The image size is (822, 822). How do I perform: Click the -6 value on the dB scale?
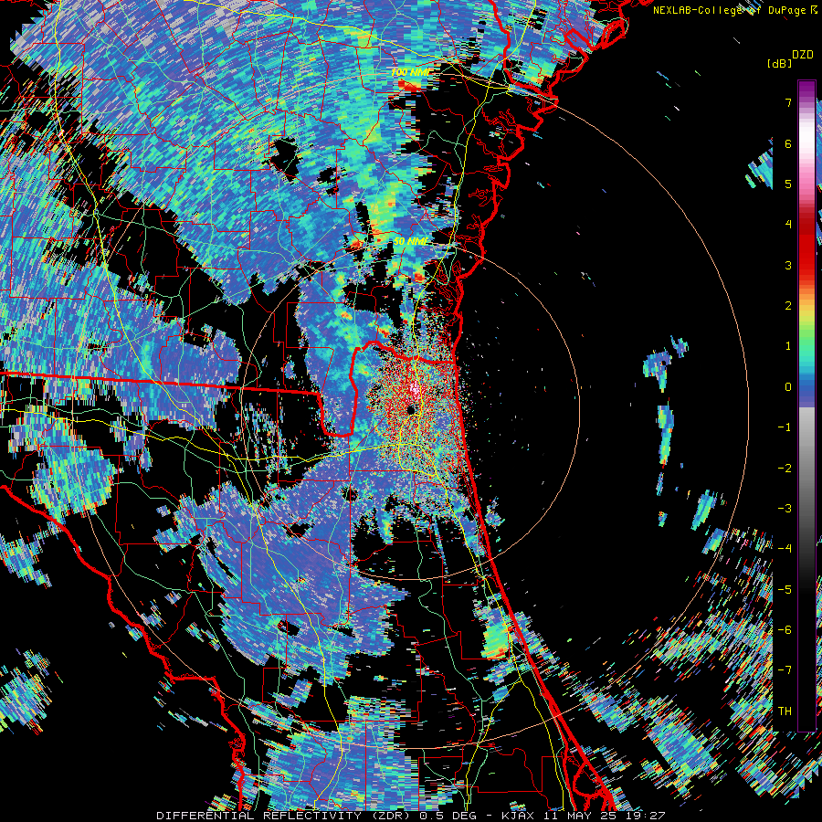785,630
